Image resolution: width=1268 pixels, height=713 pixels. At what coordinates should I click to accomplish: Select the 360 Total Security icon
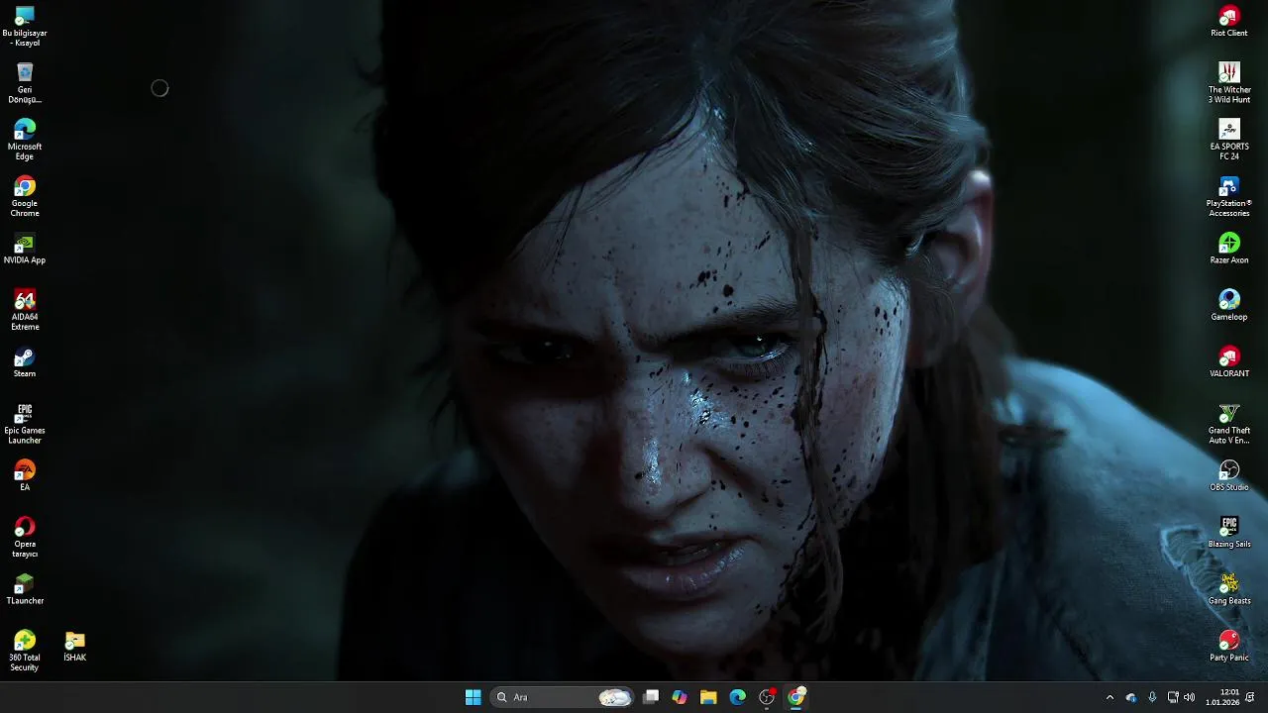tap(25, 651)
